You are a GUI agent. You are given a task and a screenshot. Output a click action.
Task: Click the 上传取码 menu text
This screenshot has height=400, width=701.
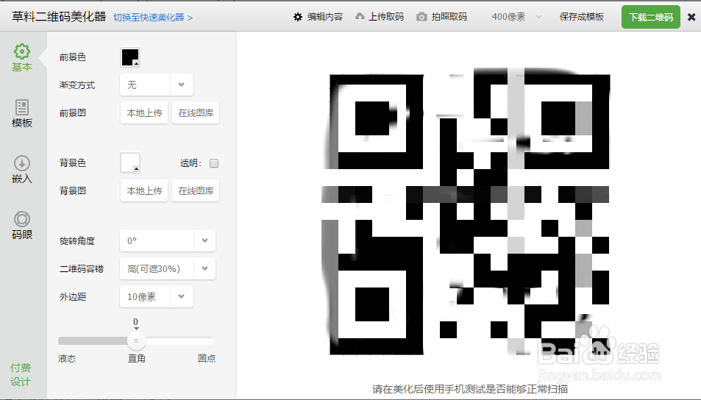386,17
